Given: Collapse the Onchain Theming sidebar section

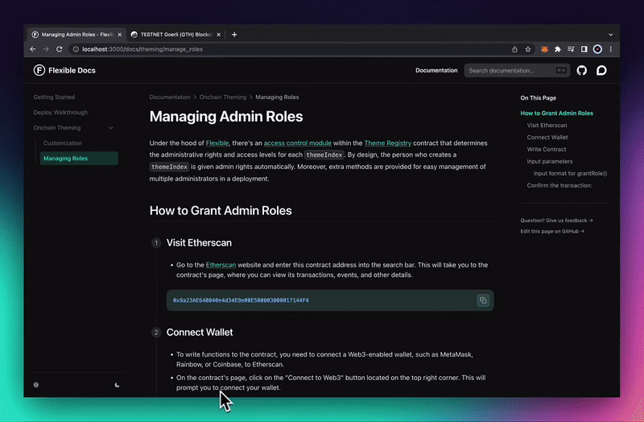Looking at the screenshot, I should pos(111,128).
